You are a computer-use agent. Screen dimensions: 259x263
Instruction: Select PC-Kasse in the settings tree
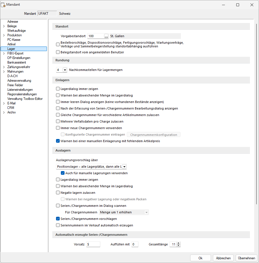(x=14, y=40)
